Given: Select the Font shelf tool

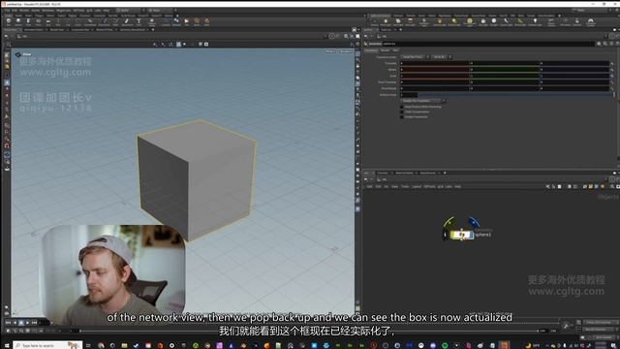Looking at the screenshot, I should pyautogui.click(x=139, y=21).
